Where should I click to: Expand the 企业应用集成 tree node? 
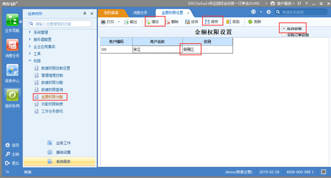[30, 46]
